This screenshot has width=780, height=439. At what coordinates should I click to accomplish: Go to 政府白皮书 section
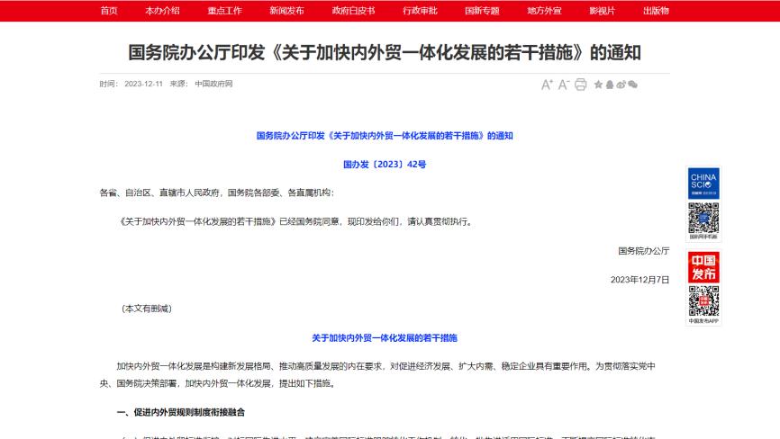[353, 11]
